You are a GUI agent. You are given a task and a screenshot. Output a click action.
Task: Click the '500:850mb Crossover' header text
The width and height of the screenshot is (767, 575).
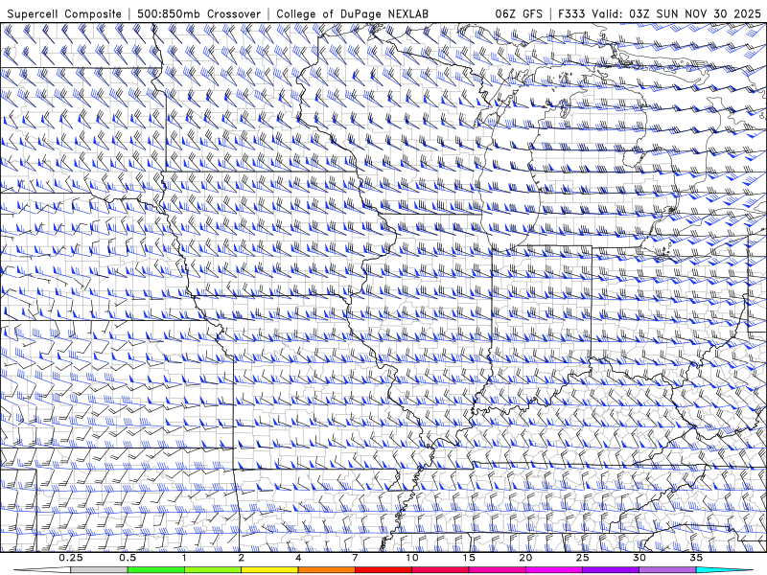(199, 13)
